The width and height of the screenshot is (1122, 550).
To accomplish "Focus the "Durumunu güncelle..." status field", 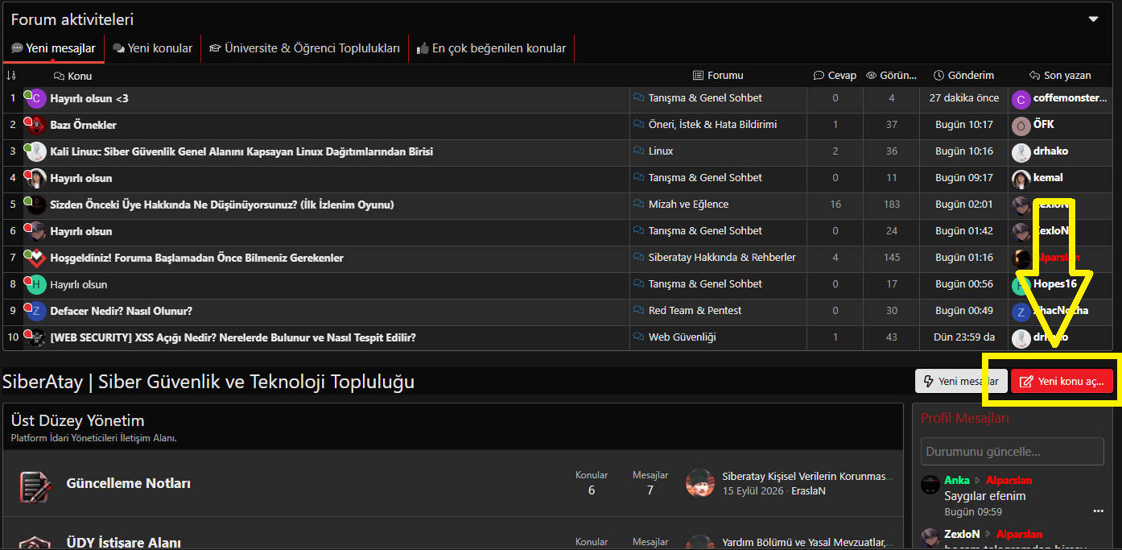I will (1012, 452).
